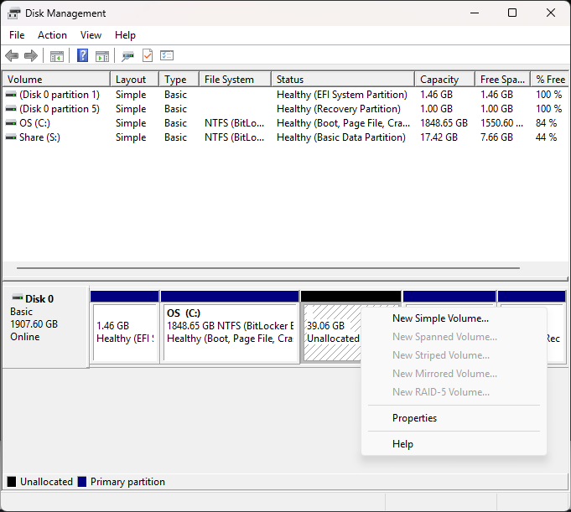Screen dimensions: 571x512
Task: Sort by the File System column header
Action: [236, 80]
